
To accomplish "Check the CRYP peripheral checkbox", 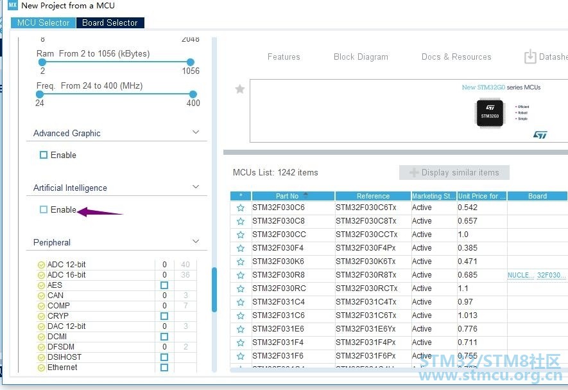I will tap(164, 316).
